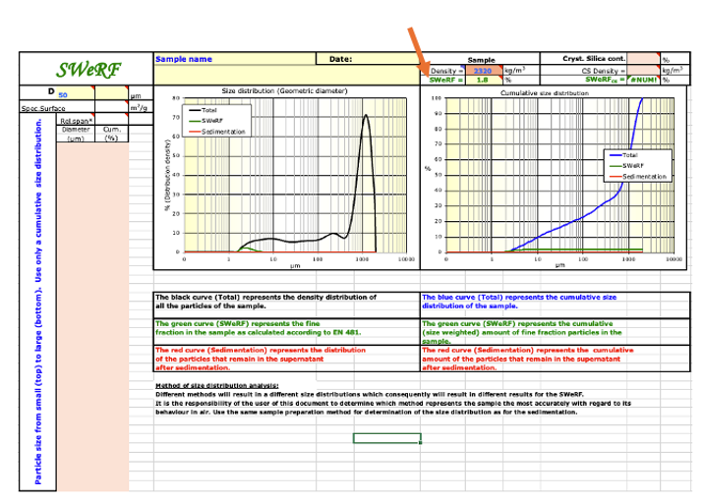
Task: Select the SWeRF result cell showing 1.8
Action: click(x=483, y=80)
